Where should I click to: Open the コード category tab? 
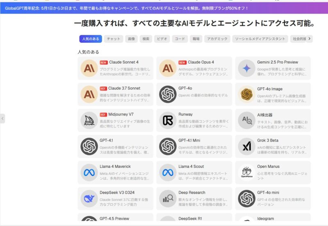pyautogui.click(x=180, y=39)
